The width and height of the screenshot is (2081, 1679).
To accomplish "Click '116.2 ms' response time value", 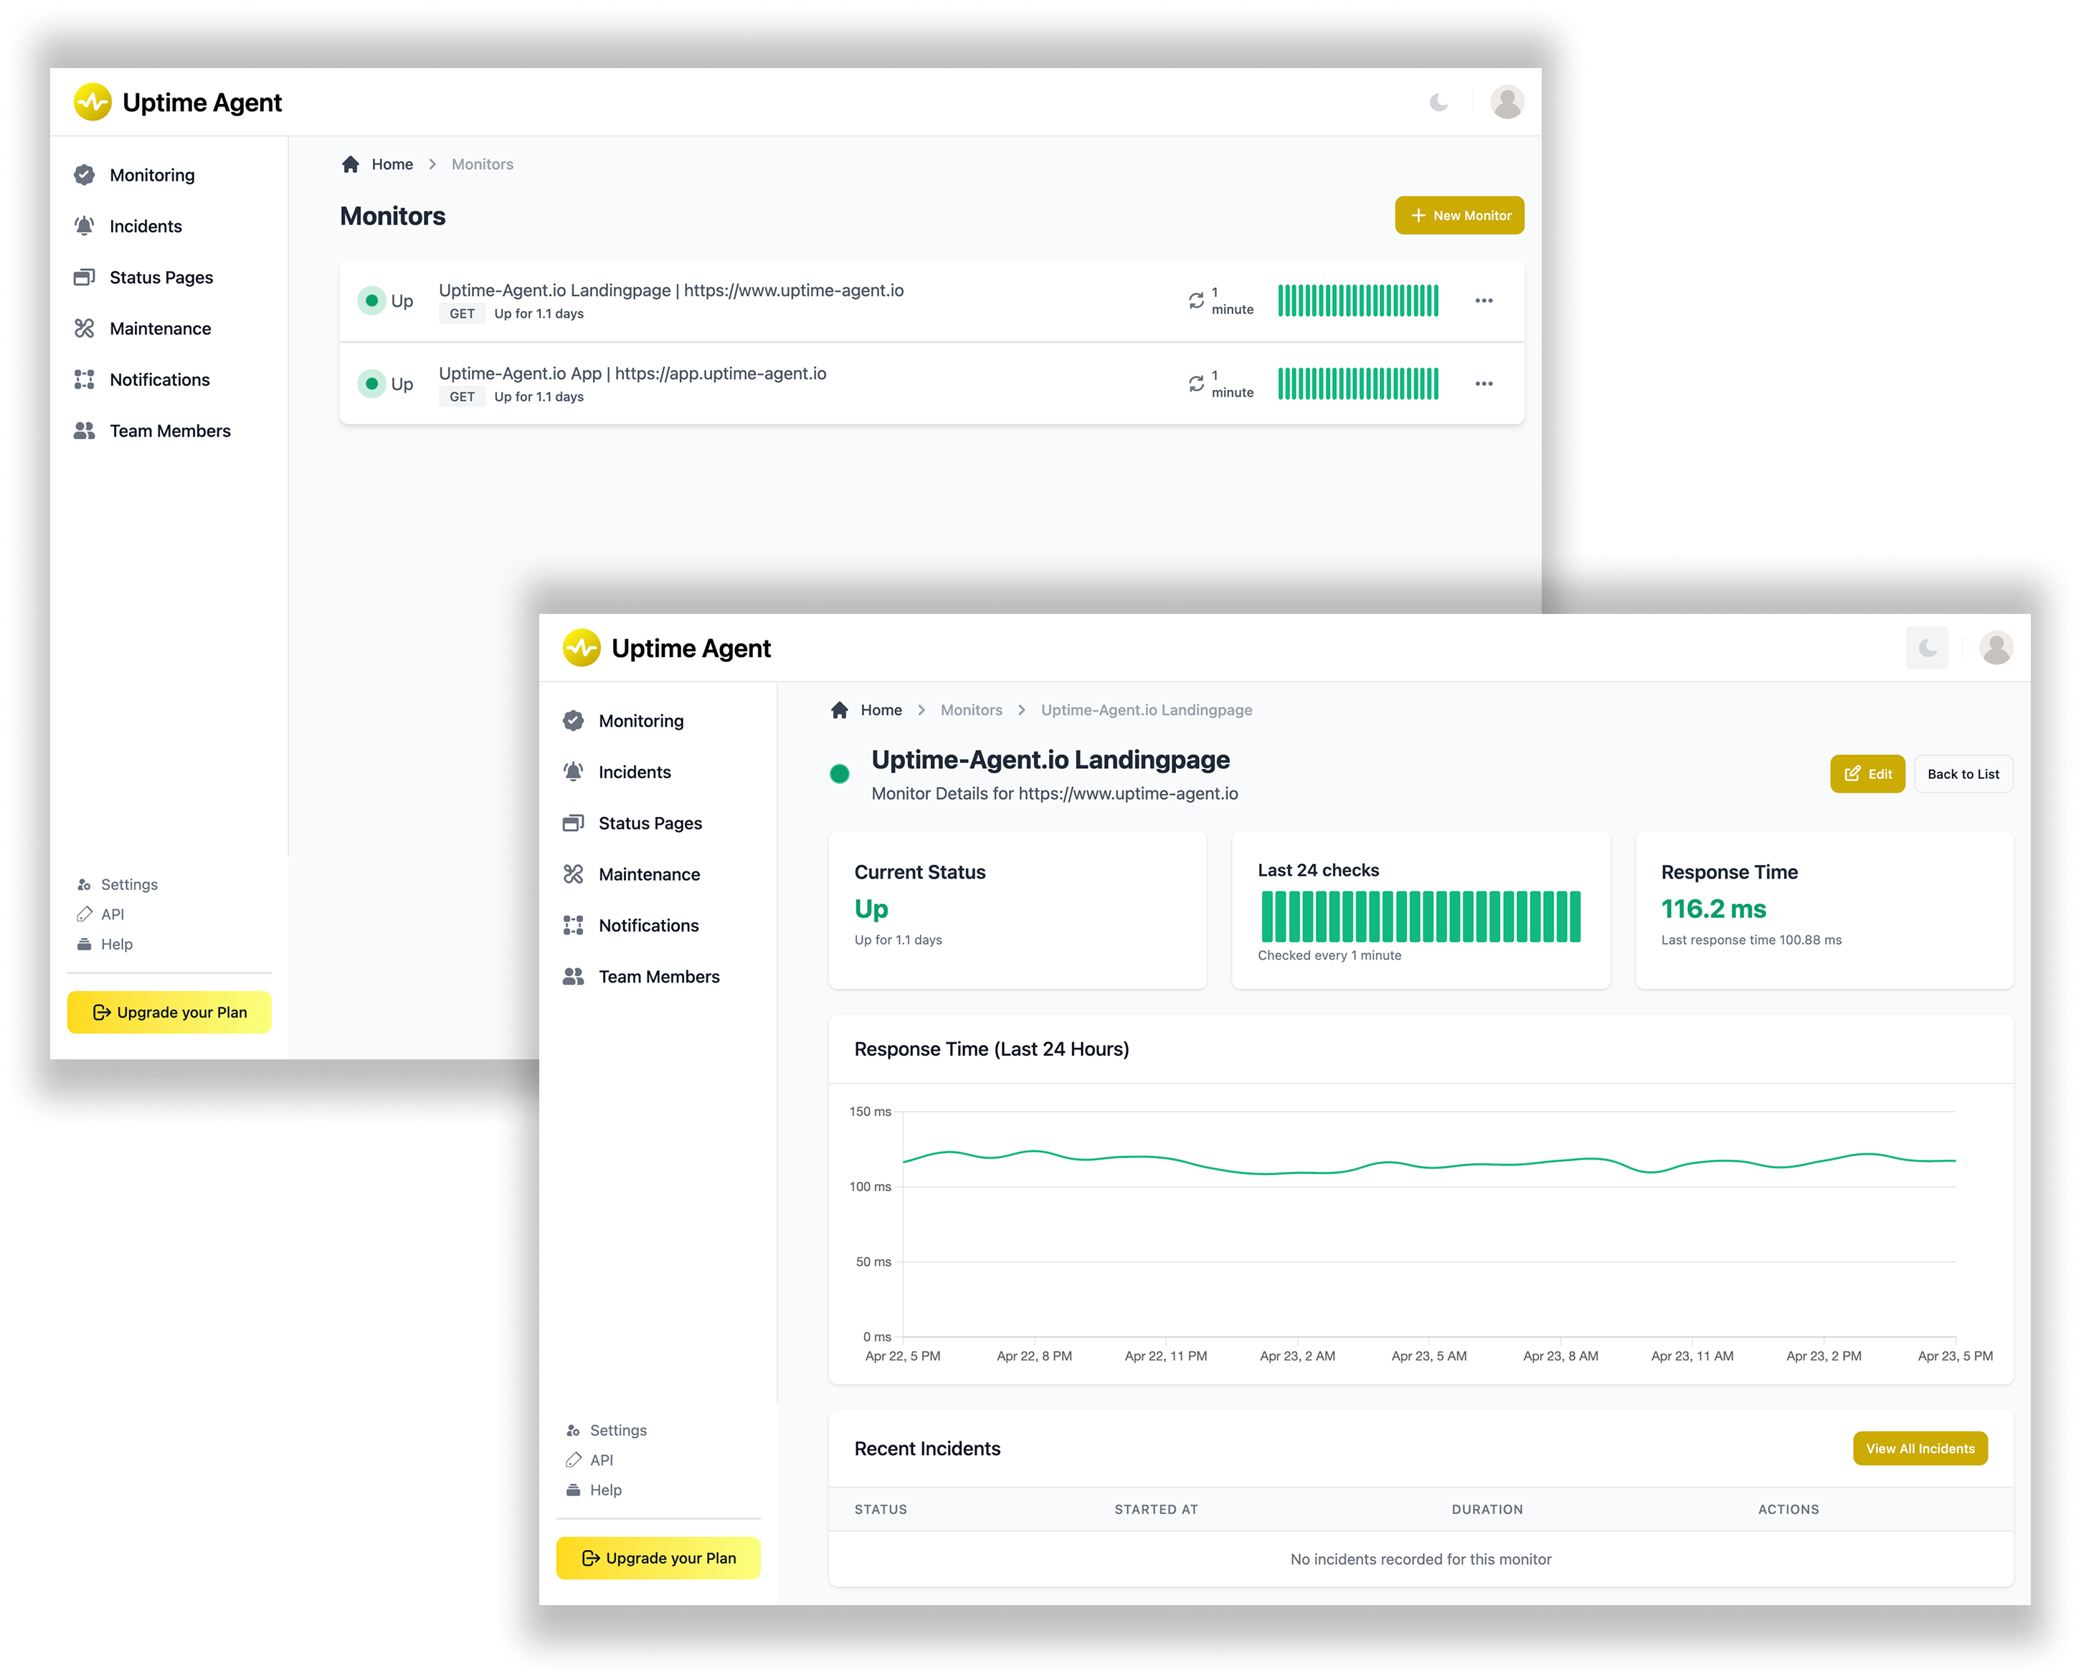I will 1714,909.
